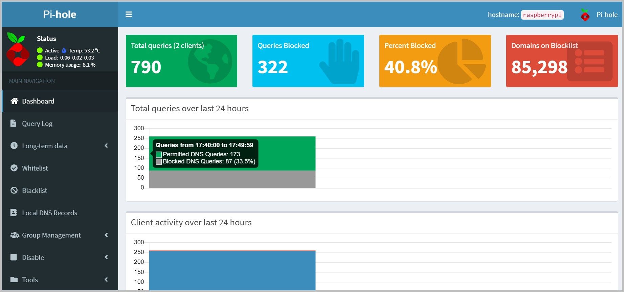Click the Long-term data clock icon

pyautogui.click(x=14, y=145)
